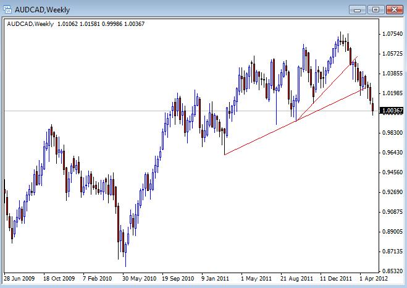Click the current price label 1.00367
Image resolution: width=407 pixels, height=288 pixels.
coord(392,111)
